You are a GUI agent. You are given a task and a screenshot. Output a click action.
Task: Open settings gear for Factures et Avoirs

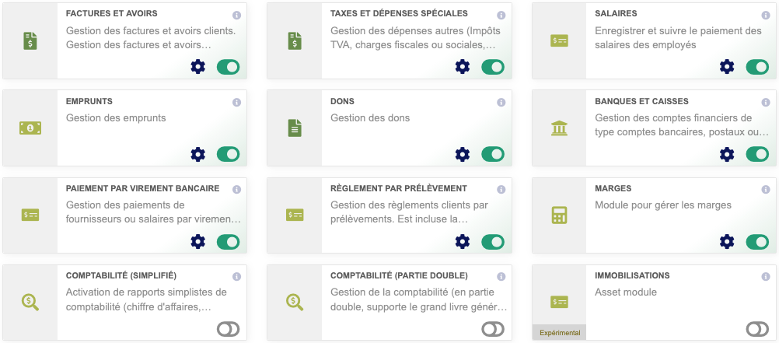click(x=198, y=67)
